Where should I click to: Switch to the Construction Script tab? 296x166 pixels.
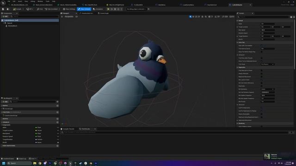(x=86, y=13)
